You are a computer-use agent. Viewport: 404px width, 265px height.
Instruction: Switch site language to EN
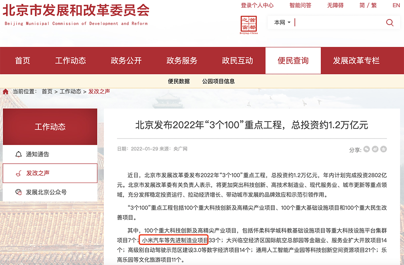(x=396, y=5)
